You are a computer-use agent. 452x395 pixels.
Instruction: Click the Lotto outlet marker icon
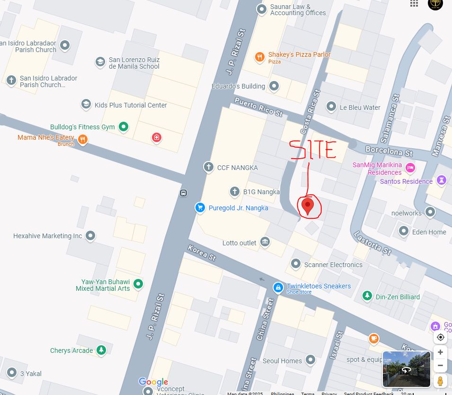265,242
